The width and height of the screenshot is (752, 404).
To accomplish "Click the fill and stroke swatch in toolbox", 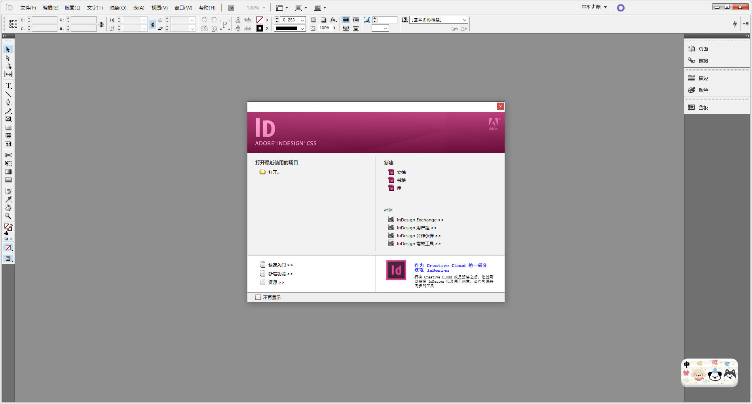I will point(8,227).
